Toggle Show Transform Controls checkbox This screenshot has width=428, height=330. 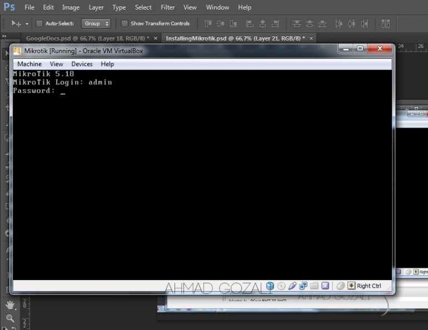[125, 24]
